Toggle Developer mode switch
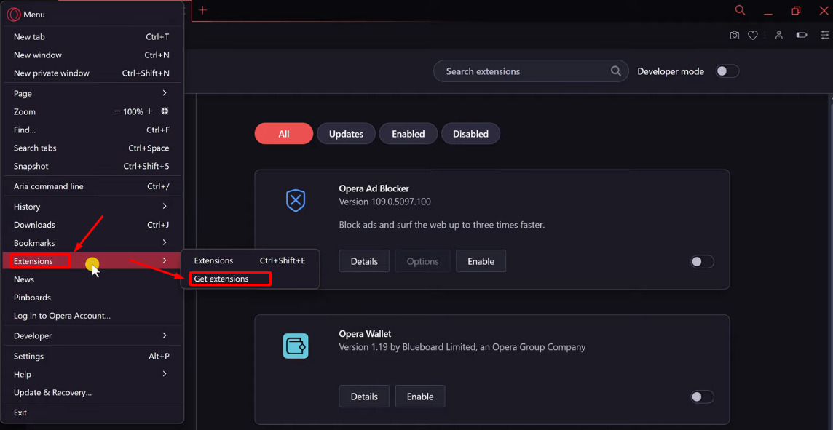 [x=727, y=71]
